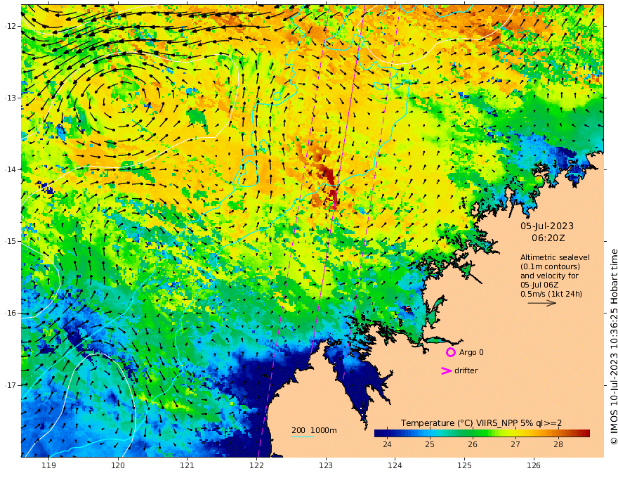The image size is (618, 478).
Task: Click the 'drifter' legend label
Action: [466, 370]
